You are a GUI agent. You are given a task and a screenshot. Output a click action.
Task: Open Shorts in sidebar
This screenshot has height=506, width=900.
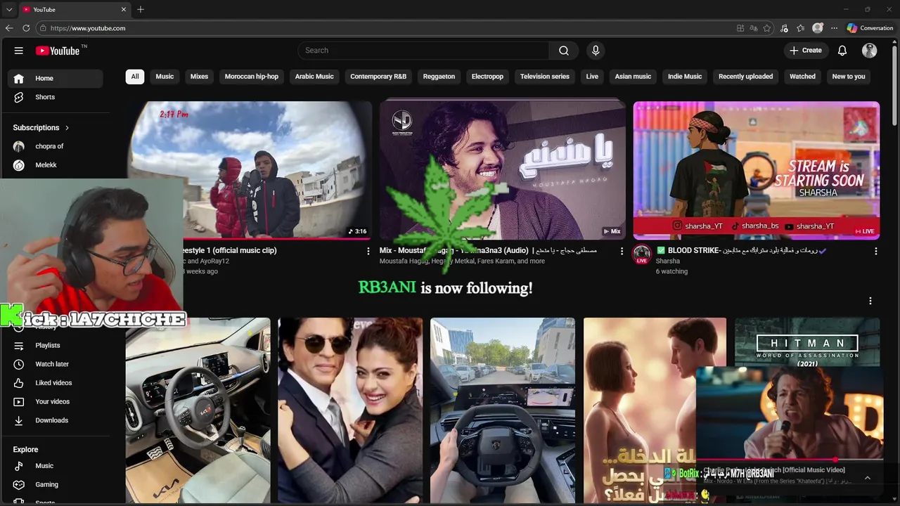pos(55,97)
